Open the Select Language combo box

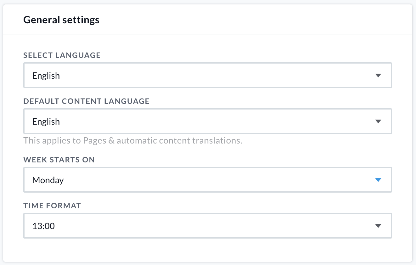pyautogui.click(x=207, y=76)
